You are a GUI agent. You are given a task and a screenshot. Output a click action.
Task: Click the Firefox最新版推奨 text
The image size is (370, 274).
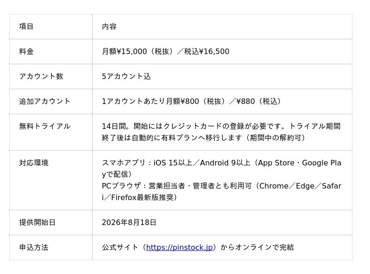(142, 198)
